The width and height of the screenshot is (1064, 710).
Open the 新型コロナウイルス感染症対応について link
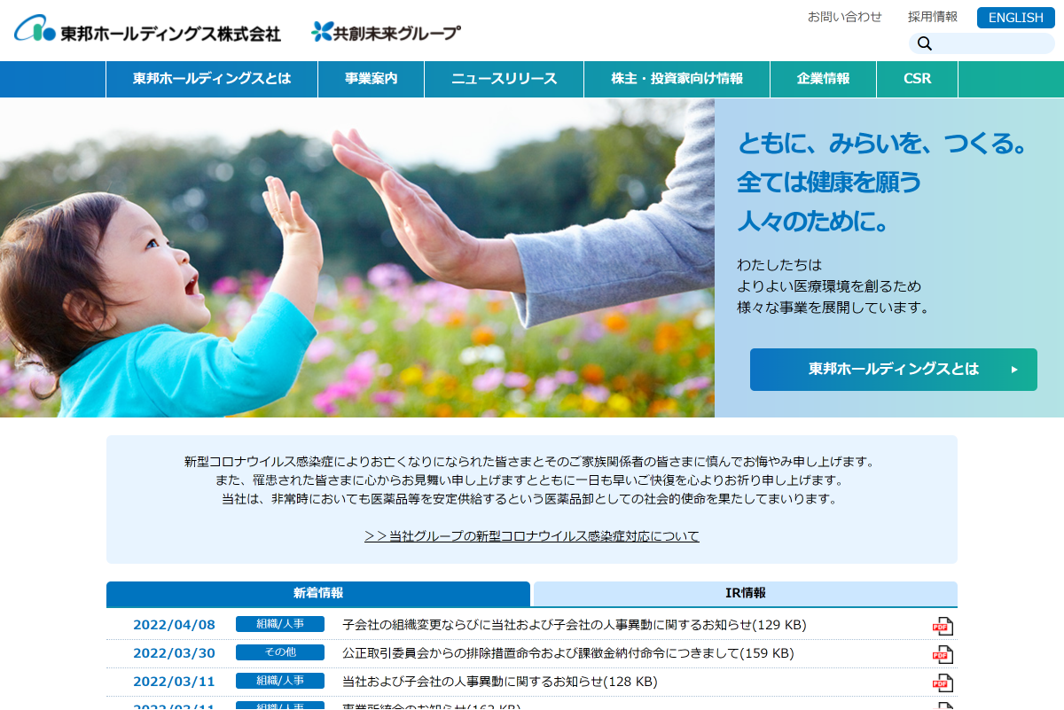pos(532,536)
